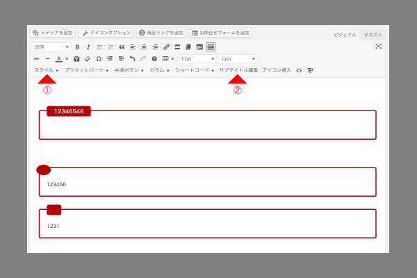The image size is (417, 278).
Task: Click last icon in style row
Action: (x=311, y=70)
